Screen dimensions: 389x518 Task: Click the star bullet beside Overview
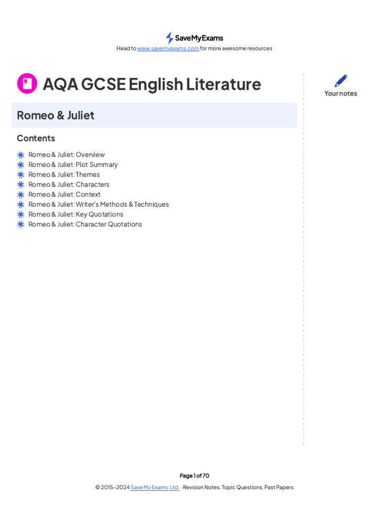[21, 155]
